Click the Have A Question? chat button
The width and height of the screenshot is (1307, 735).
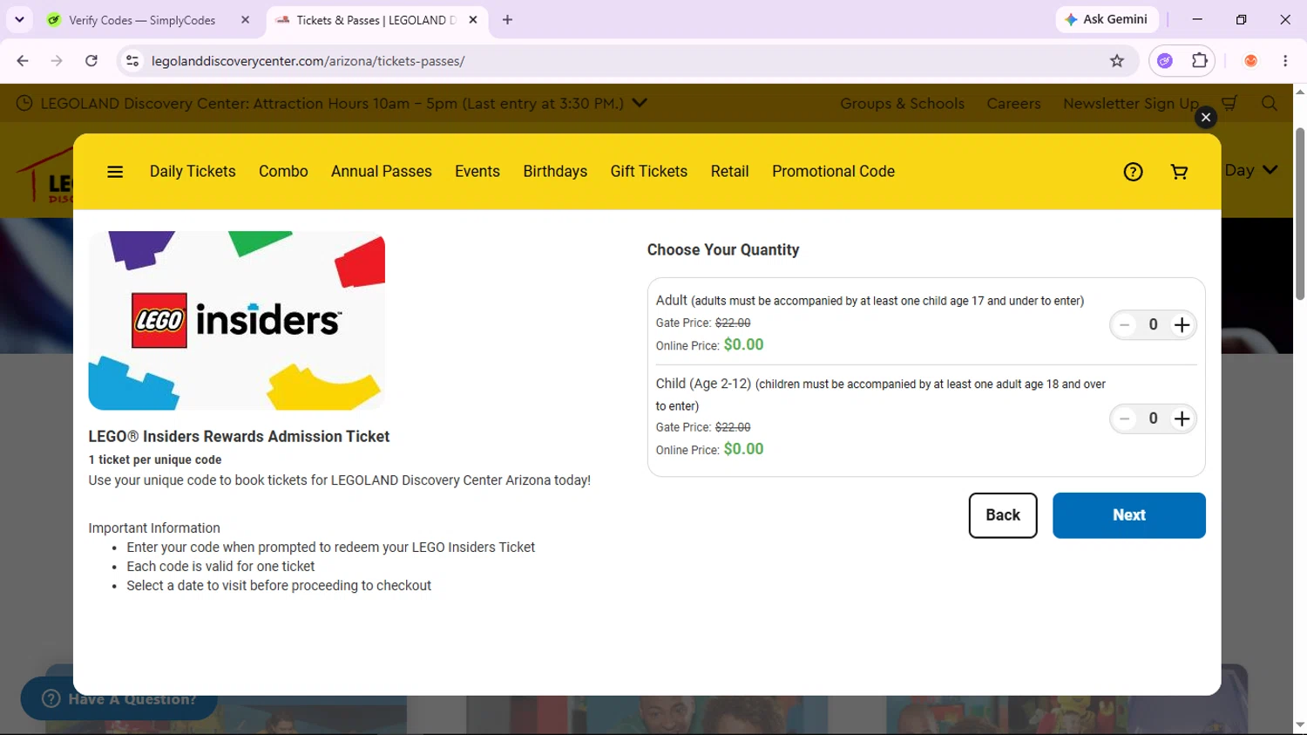[119, 698]
